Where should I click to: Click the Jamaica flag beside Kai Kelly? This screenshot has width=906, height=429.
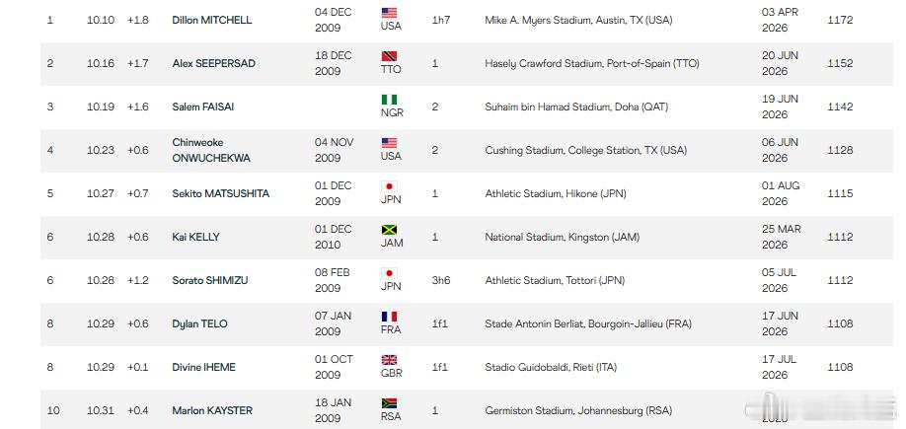[x=389, y=230]
